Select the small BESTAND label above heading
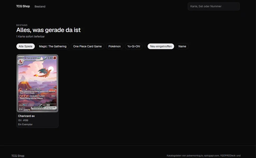 pos(22,25)
